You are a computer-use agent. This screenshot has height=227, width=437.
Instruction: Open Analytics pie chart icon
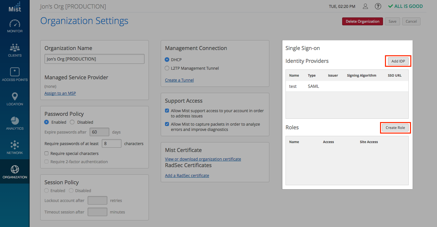pos(15,121)
